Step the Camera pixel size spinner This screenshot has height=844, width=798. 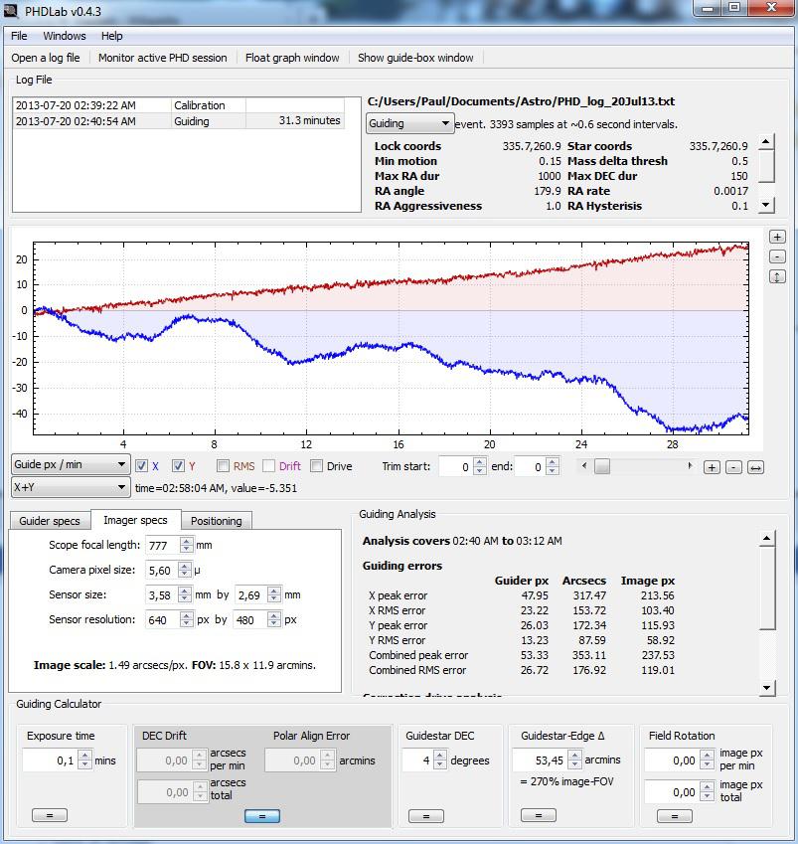[185, 570]
